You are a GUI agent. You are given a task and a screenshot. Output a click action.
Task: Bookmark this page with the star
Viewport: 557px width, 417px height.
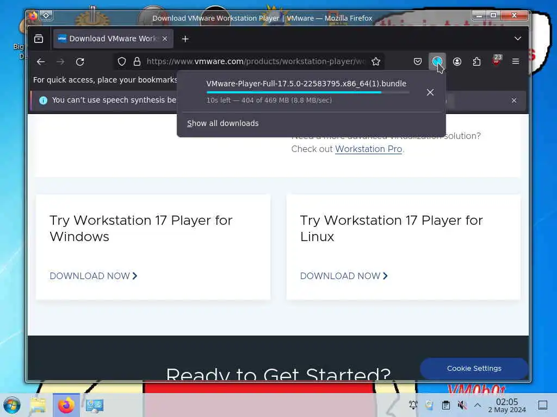click(x=375, y=62)
